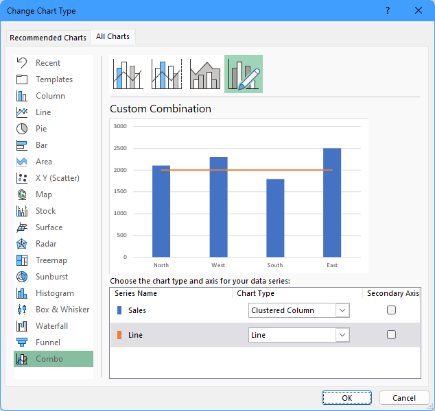The height and width of the screenshot is (411, 435).
Task: Select the Area chart icon
Action: point(22,162)
